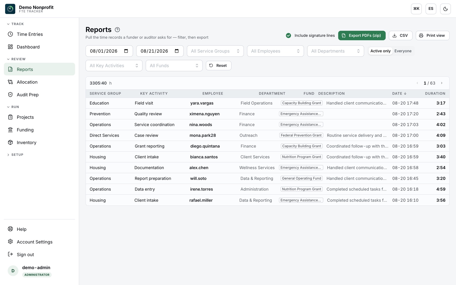The height and width of the screenshot is (285, 456).
Task: Sort by the DATE column header
Action: click(x=399, y=93)
